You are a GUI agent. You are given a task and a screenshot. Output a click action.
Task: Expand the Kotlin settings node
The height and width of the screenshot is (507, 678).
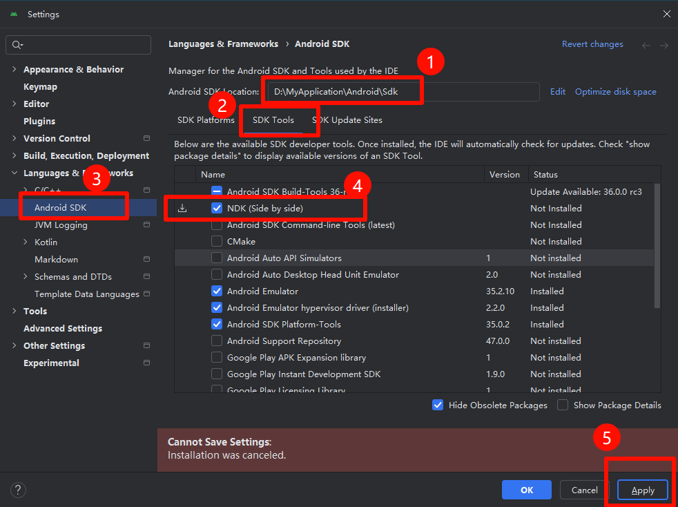pos(26,242)
